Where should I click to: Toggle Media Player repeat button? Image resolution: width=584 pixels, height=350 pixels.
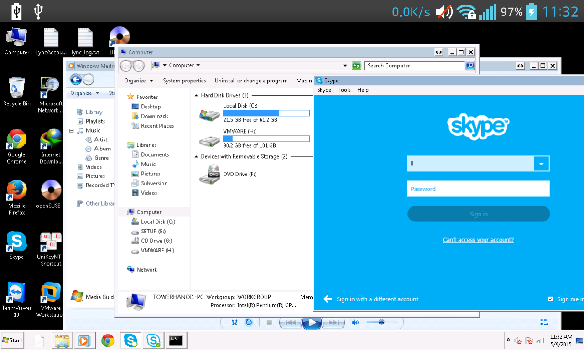click(x=249, y=323)
